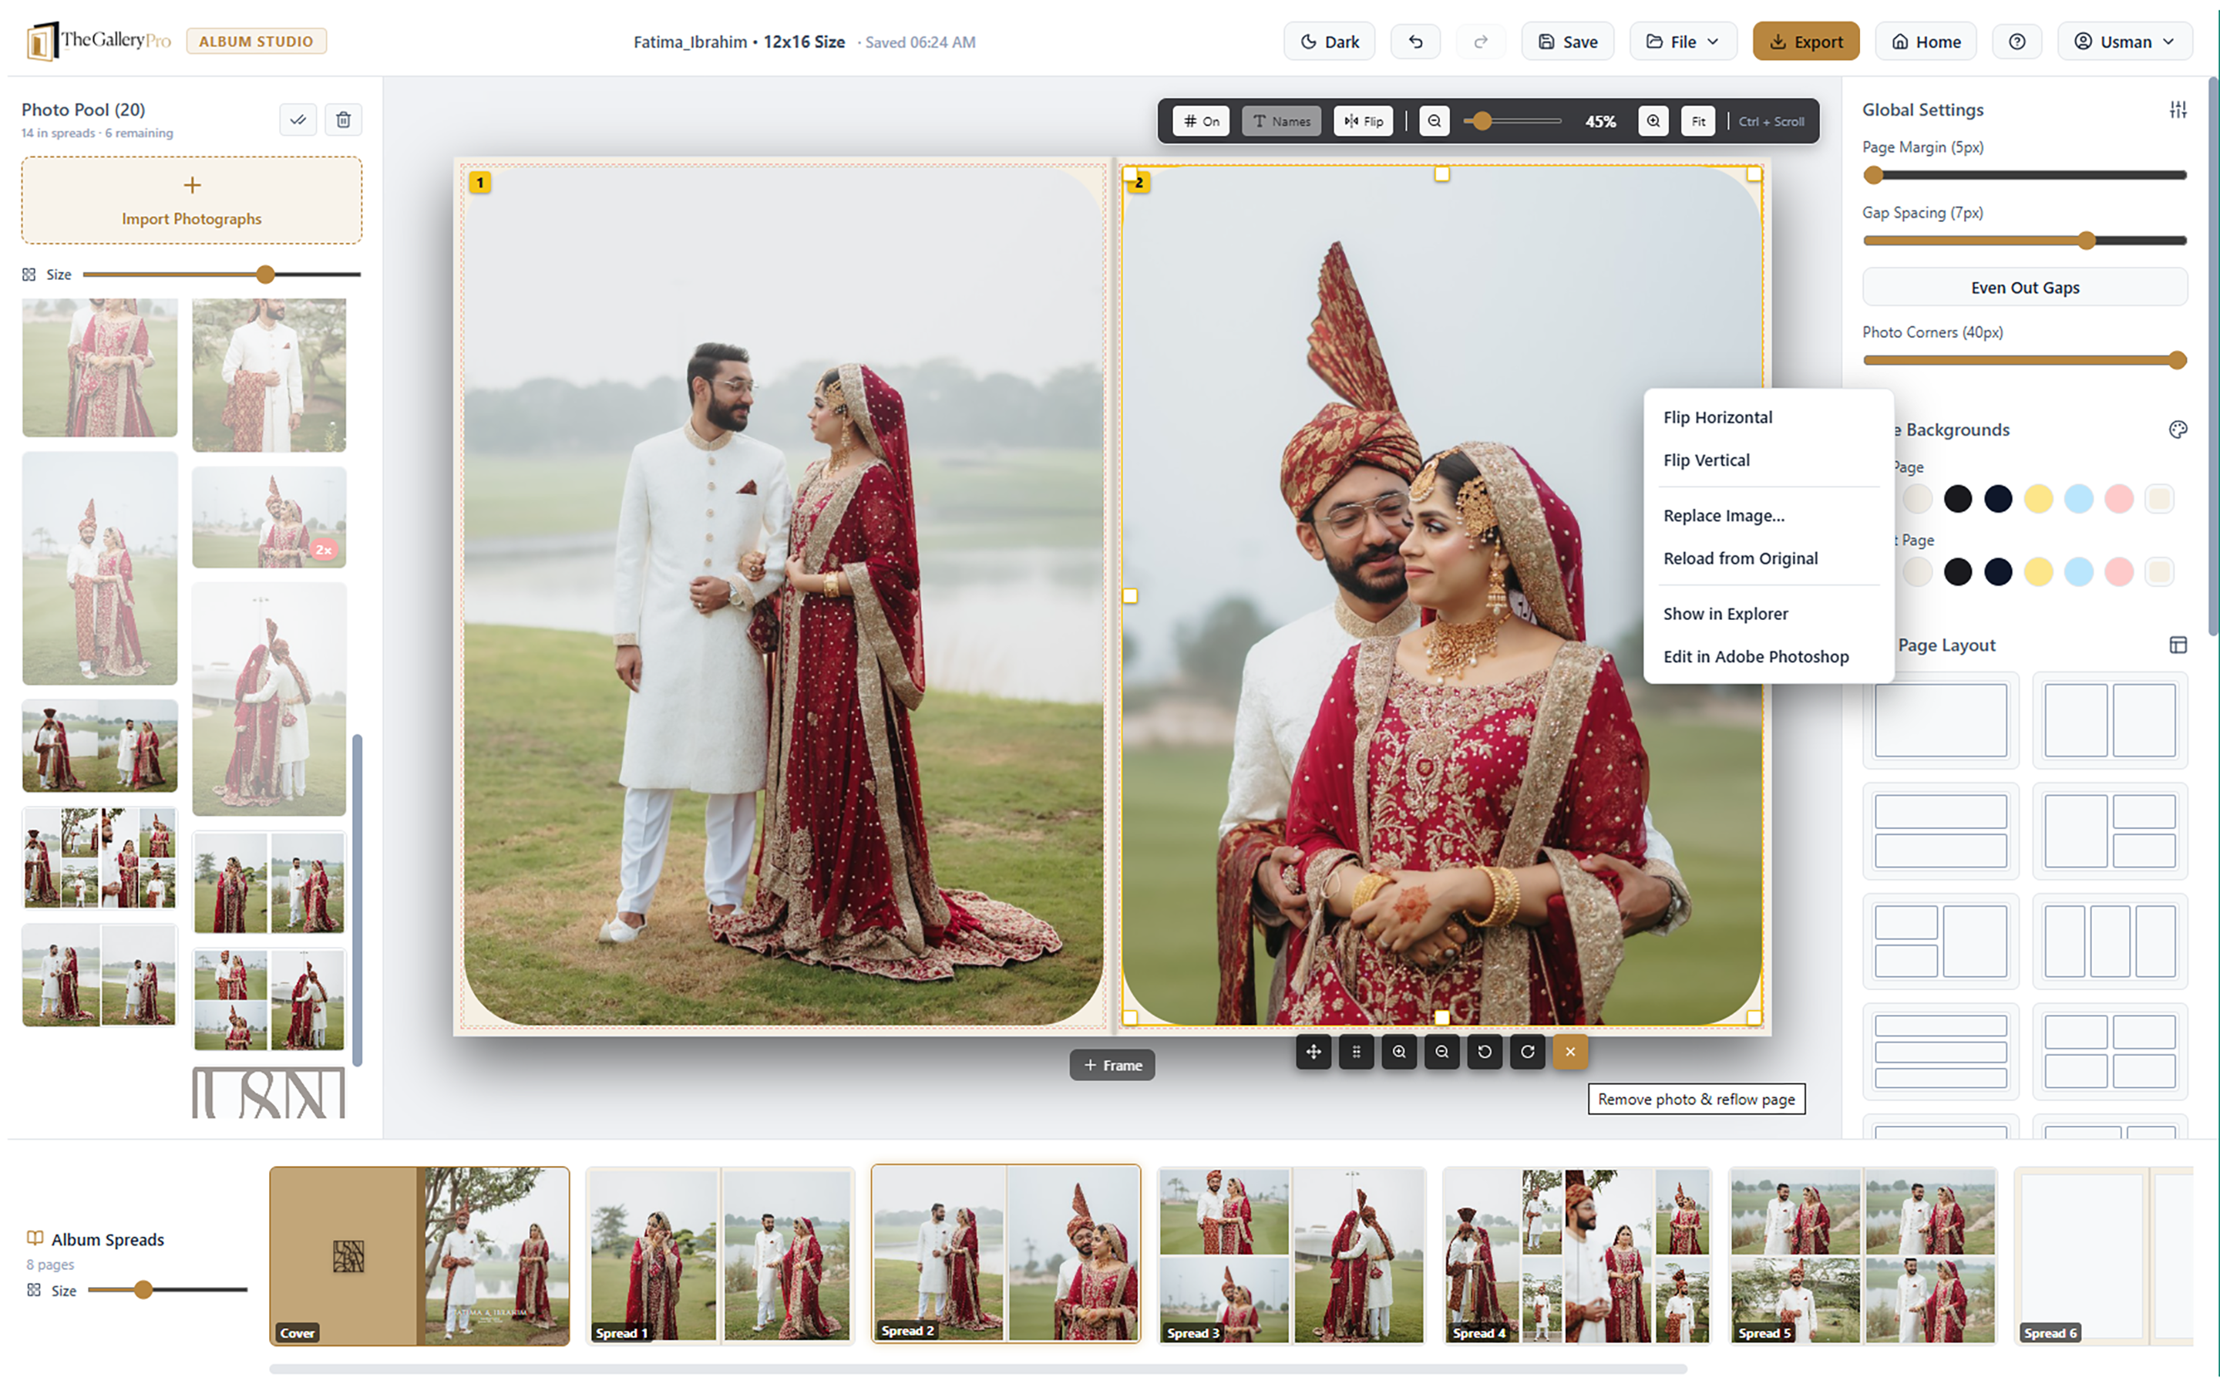Click the layout icon beside Page Layout
This screenshot has height=1388, width=2220.
click(x=2178, y=645)
